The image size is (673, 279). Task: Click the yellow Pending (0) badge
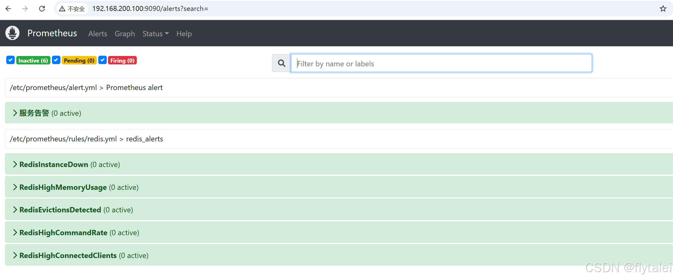(x=79, y=60)
